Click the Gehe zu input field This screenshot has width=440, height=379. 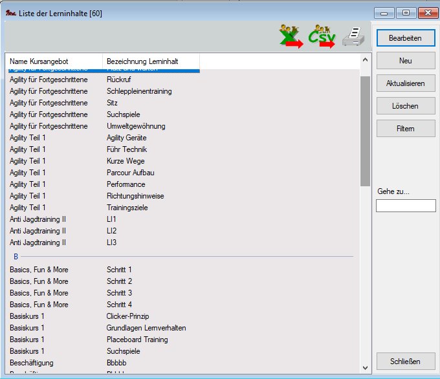pos(406,206)
